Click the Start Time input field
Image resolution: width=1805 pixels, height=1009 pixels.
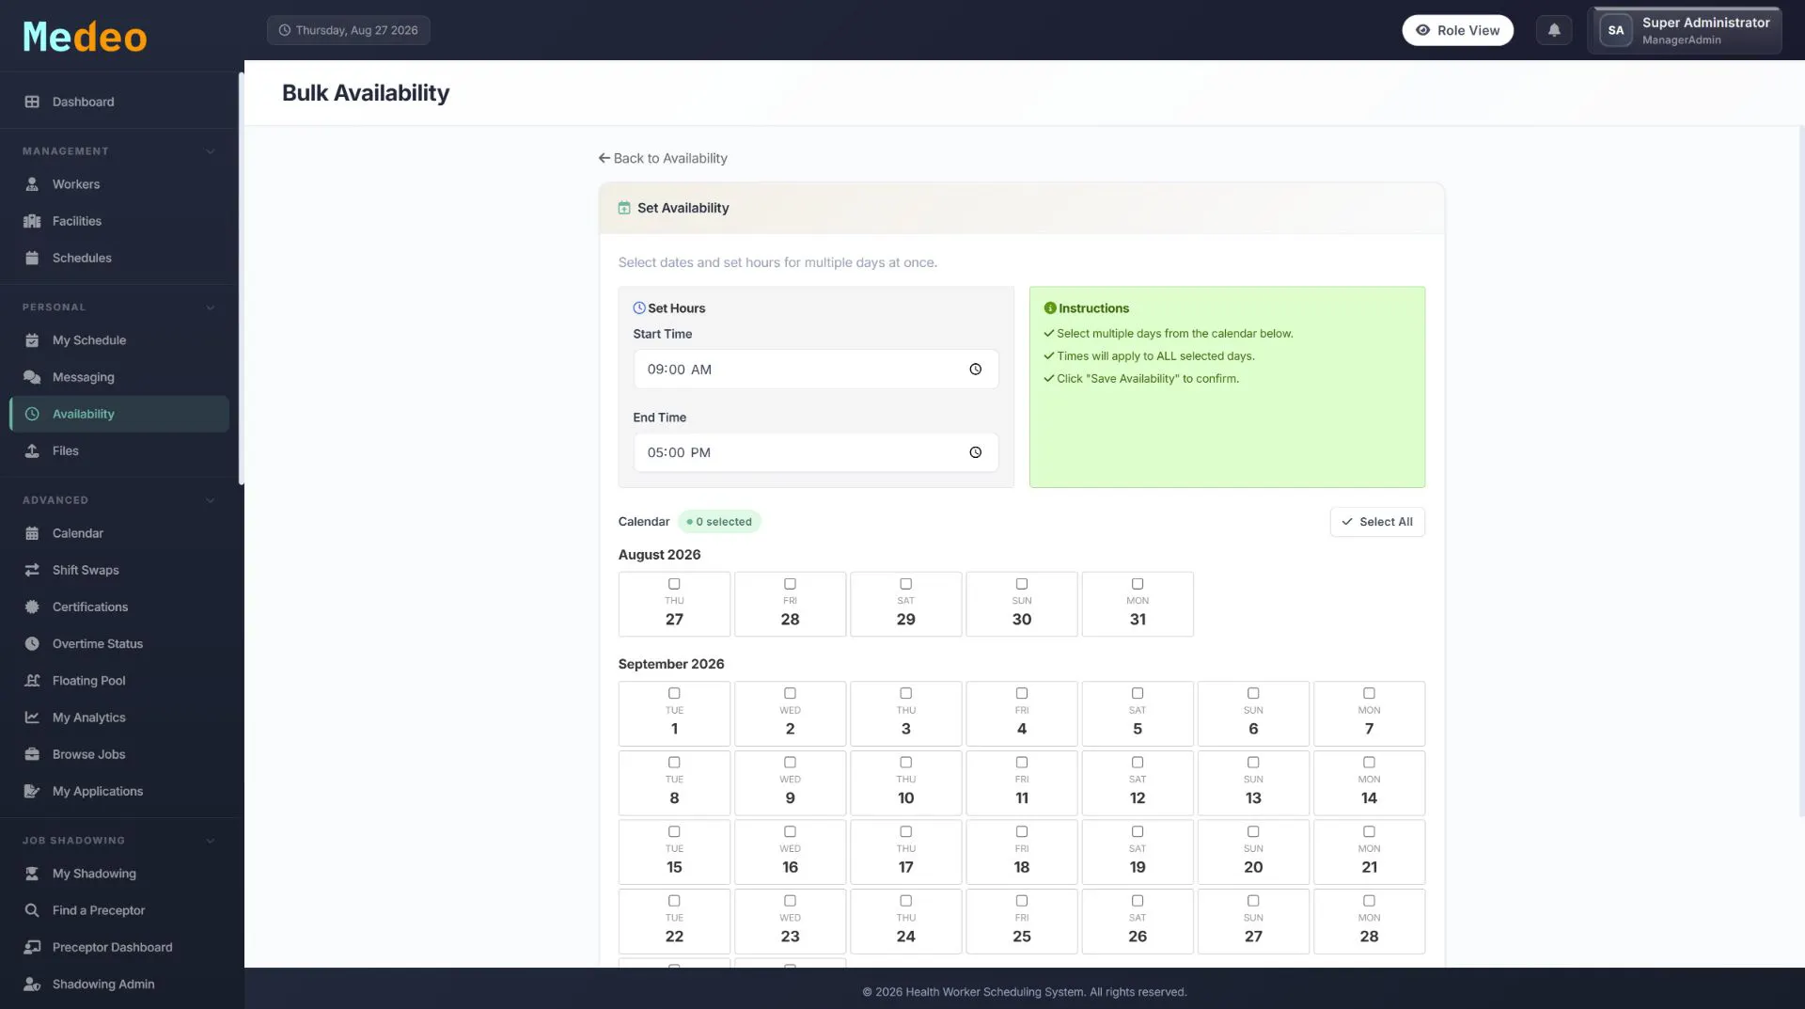(x=815, y=370)
